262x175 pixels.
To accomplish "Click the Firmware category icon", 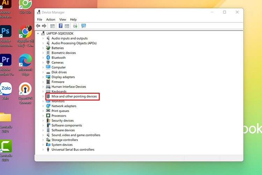I will (x=48, y=82).
